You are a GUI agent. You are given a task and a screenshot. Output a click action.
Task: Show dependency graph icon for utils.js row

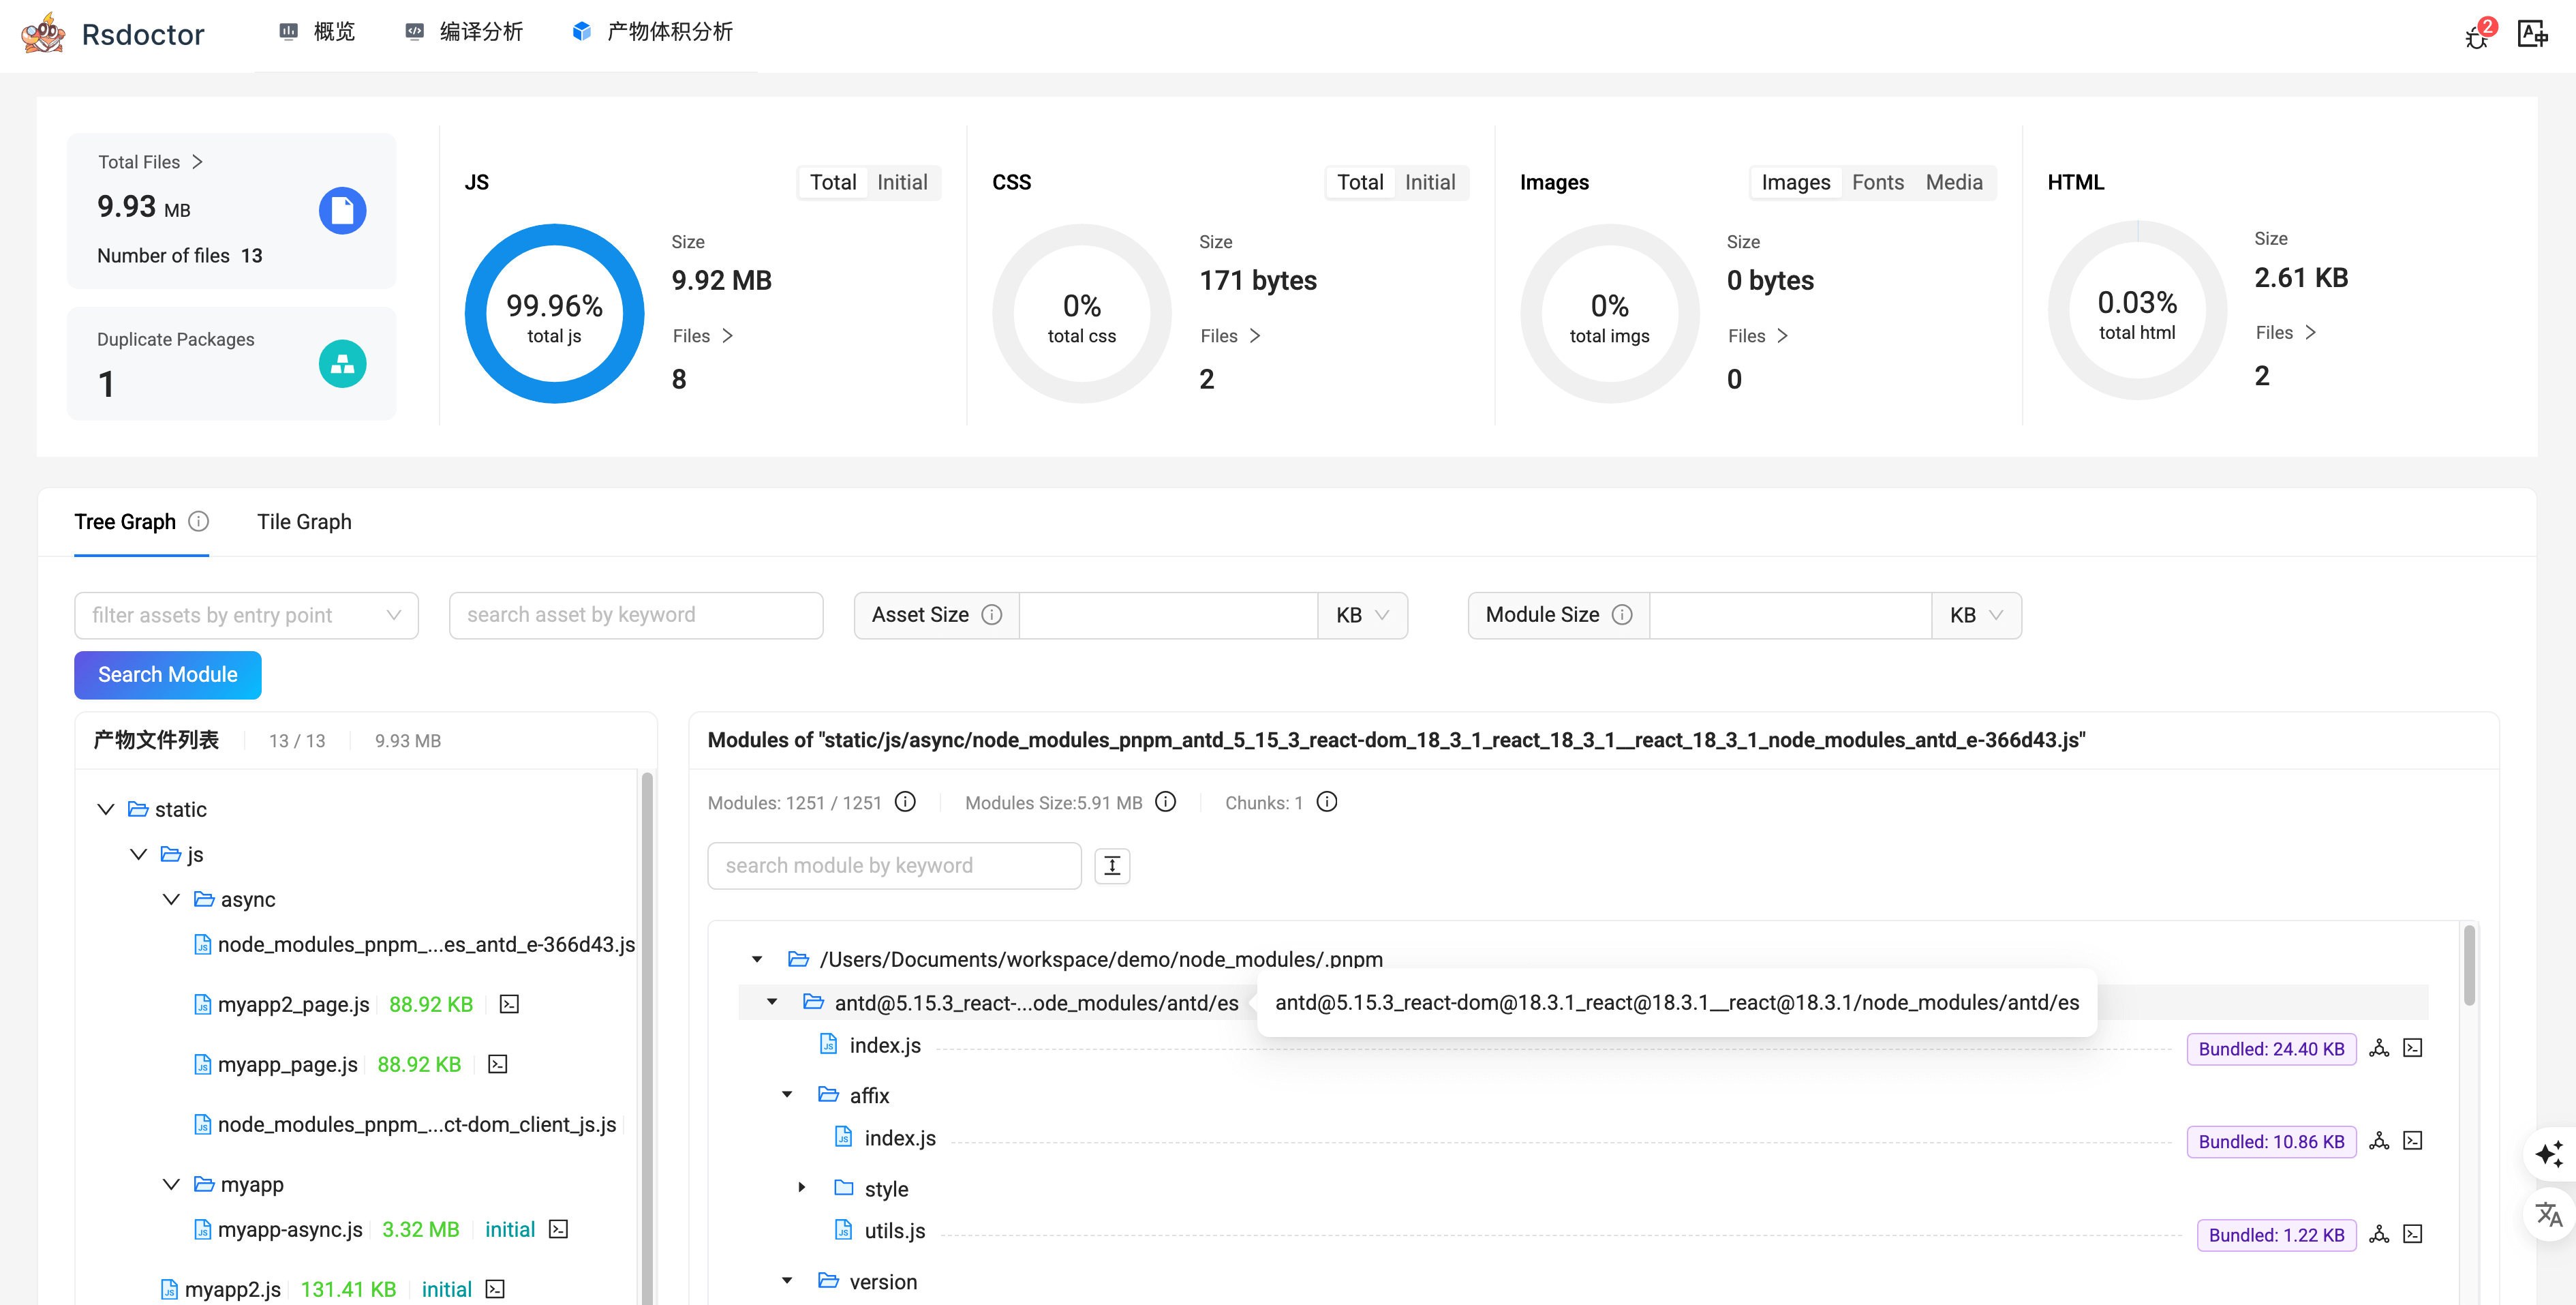(x=2379, y=1234)
